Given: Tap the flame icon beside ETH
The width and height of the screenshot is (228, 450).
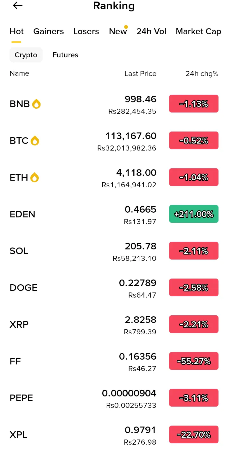Looking at the screenshot, I should pyautogui.click(x=35, y=177).
